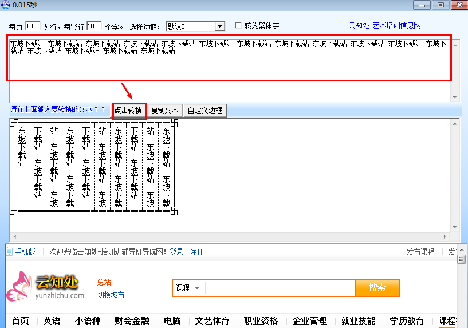Click the orange 搜索 button
The height and width of the screenshot is (328, 468).
pos(377,288)
